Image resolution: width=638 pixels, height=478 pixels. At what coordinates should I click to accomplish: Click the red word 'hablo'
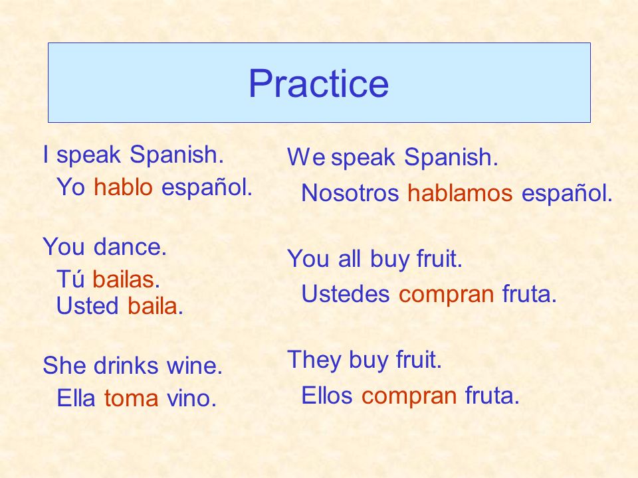[x=124, y=187]
